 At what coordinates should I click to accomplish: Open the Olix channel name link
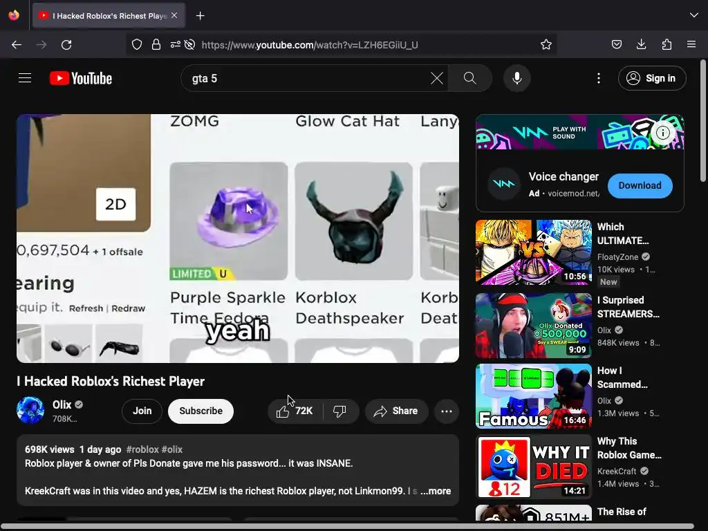pyautogui.click(x=62, y=404)
